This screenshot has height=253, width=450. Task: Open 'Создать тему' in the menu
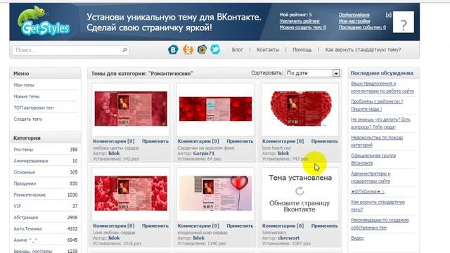coord(28,119)
